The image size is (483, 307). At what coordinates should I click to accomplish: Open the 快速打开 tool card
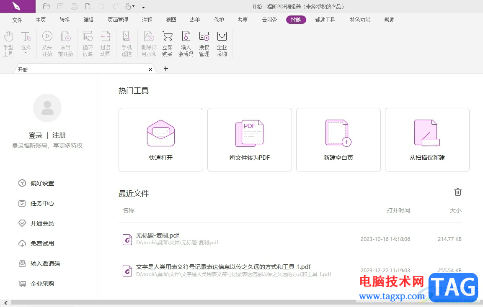click(x=161, y=140)
